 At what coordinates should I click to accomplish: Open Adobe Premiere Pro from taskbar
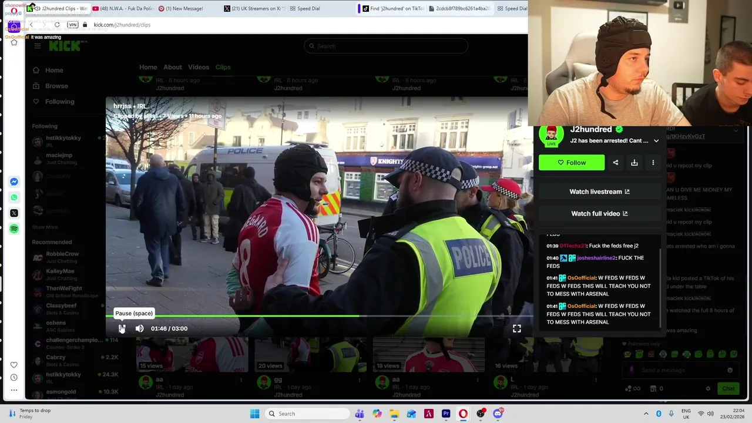(446, 414)
